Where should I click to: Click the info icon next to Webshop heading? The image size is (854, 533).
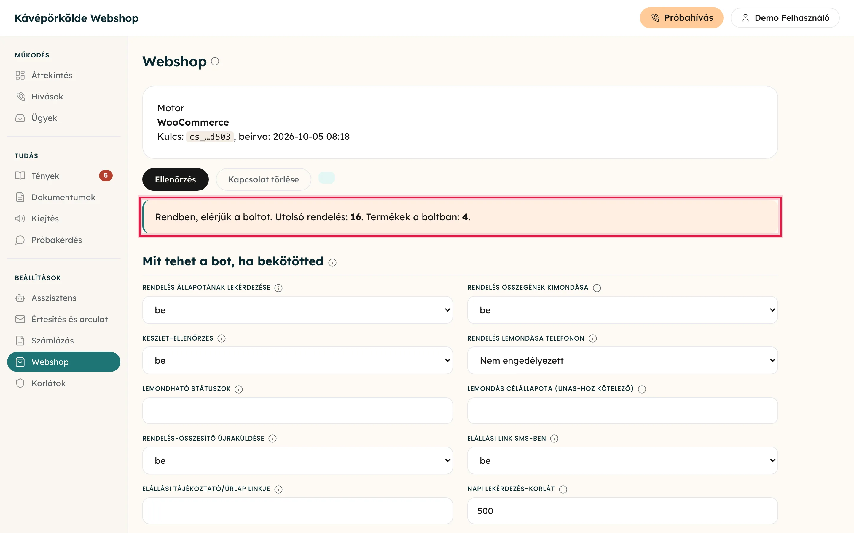215,61
